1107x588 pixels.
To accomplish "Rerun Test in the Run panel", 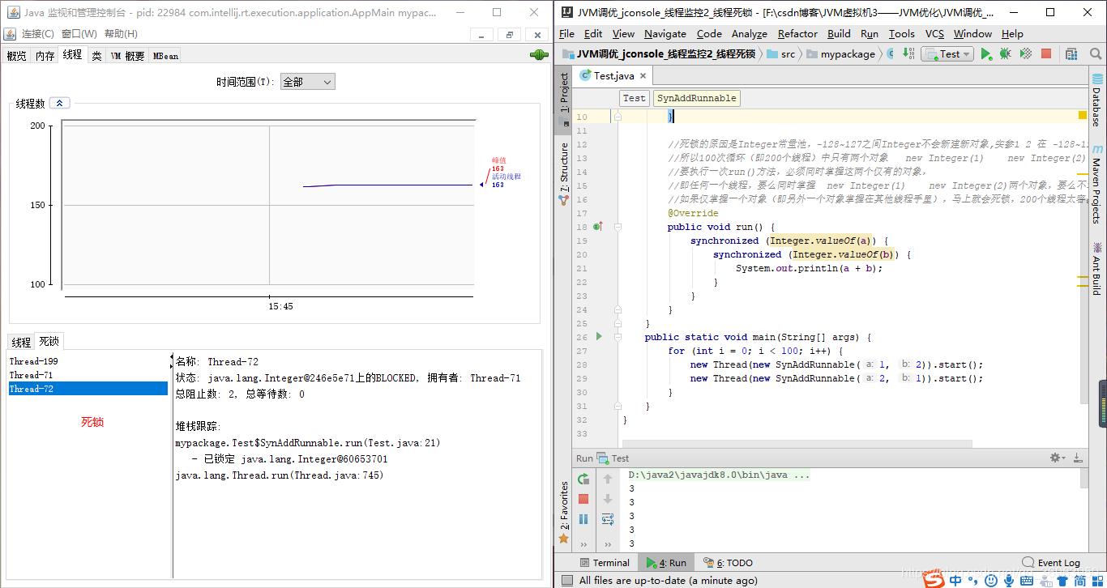I will coord(583,479).
